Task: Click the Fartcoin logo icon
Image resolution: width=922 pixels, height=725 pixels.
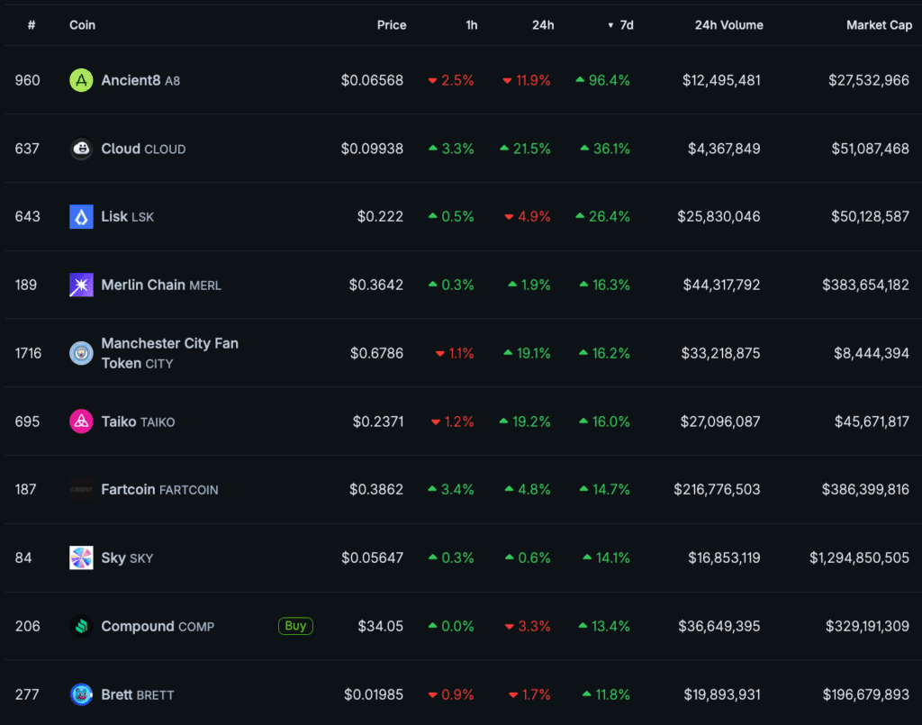Action: [x=81, y=490]
